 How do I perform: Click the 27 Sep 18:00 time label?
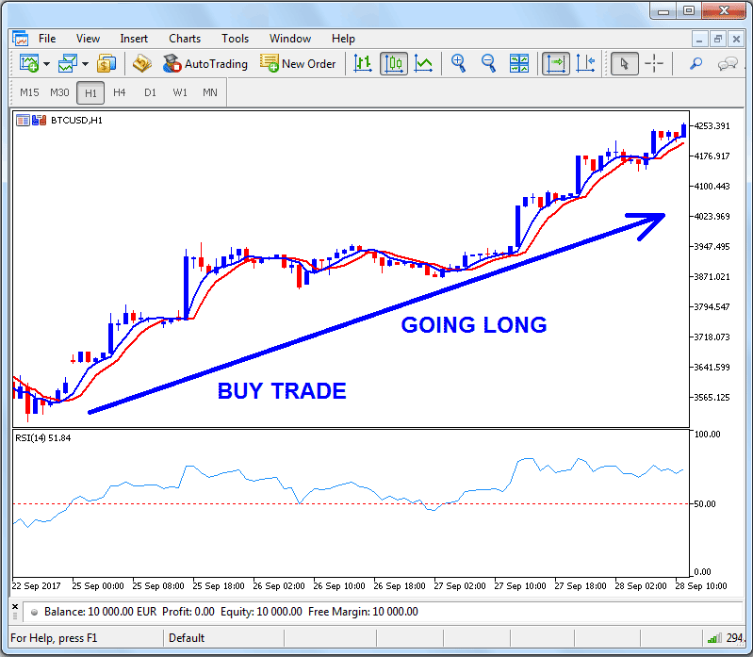tap(581, 586)
